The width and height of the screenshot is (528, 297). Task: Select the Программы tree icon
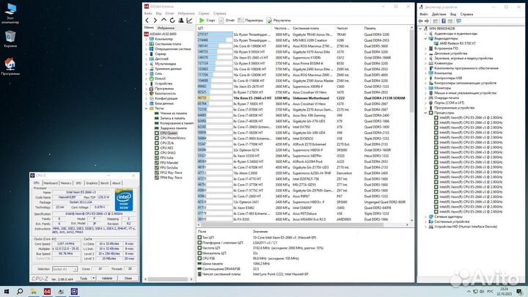point(152,89)
